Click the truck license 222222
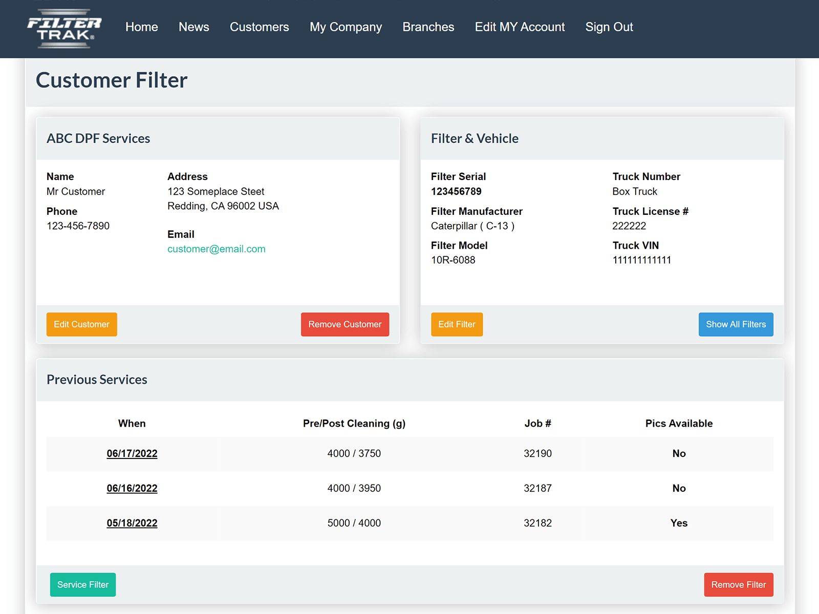This screenshot has height=614, width=819. 629,226
